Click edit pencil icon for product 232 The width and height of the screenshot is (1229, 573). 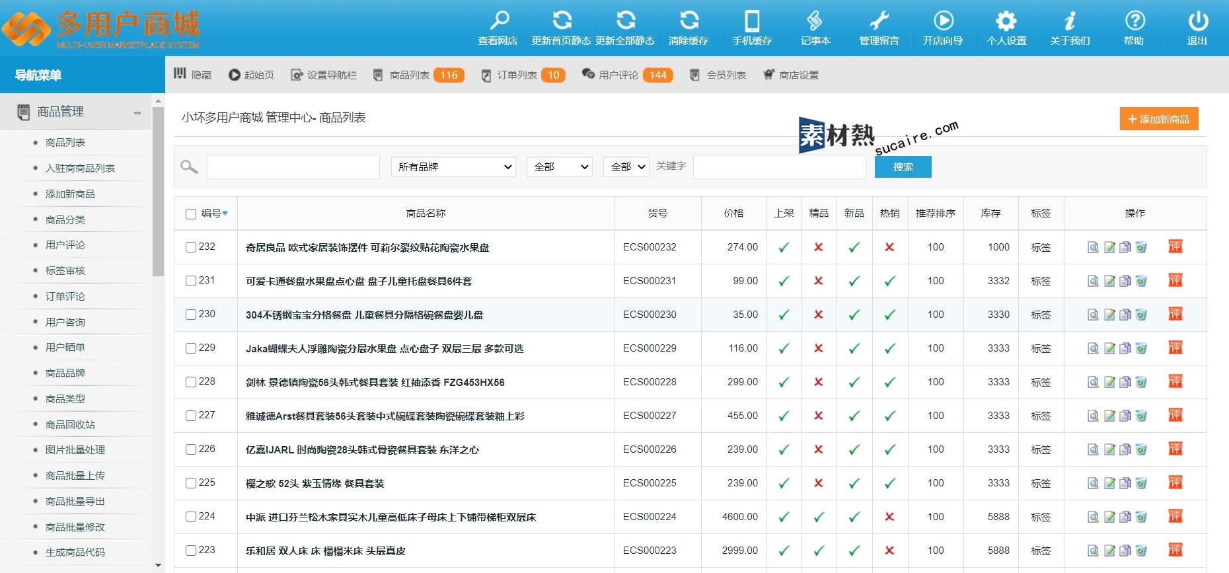tap(1109, 247)
